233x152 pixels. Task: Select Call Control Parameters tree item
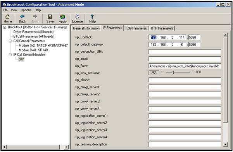(29, 41)
